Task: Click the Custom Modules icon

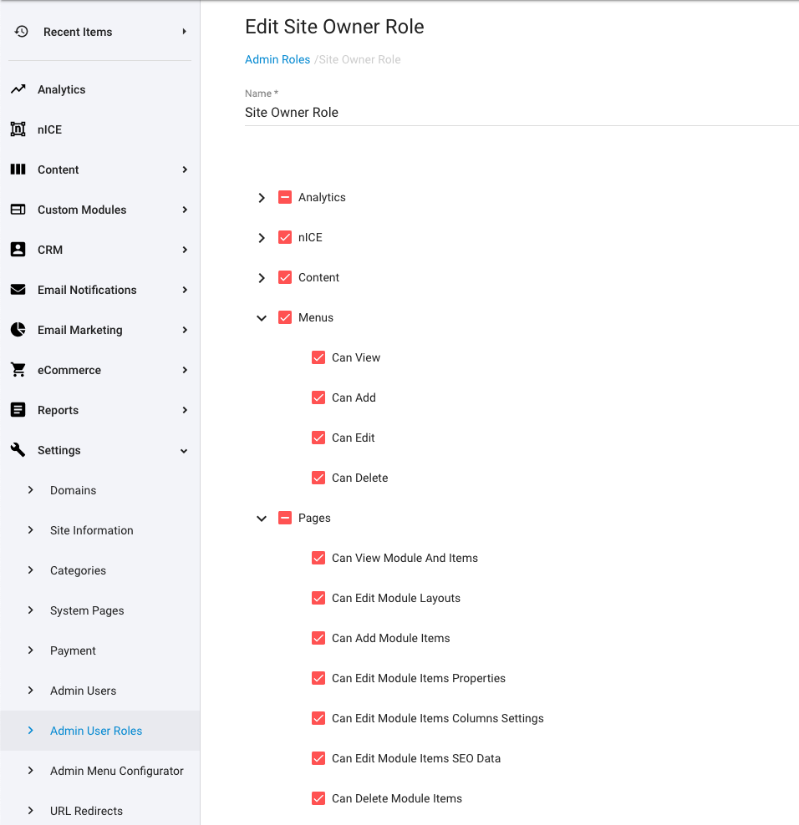Action: point(18,210)
